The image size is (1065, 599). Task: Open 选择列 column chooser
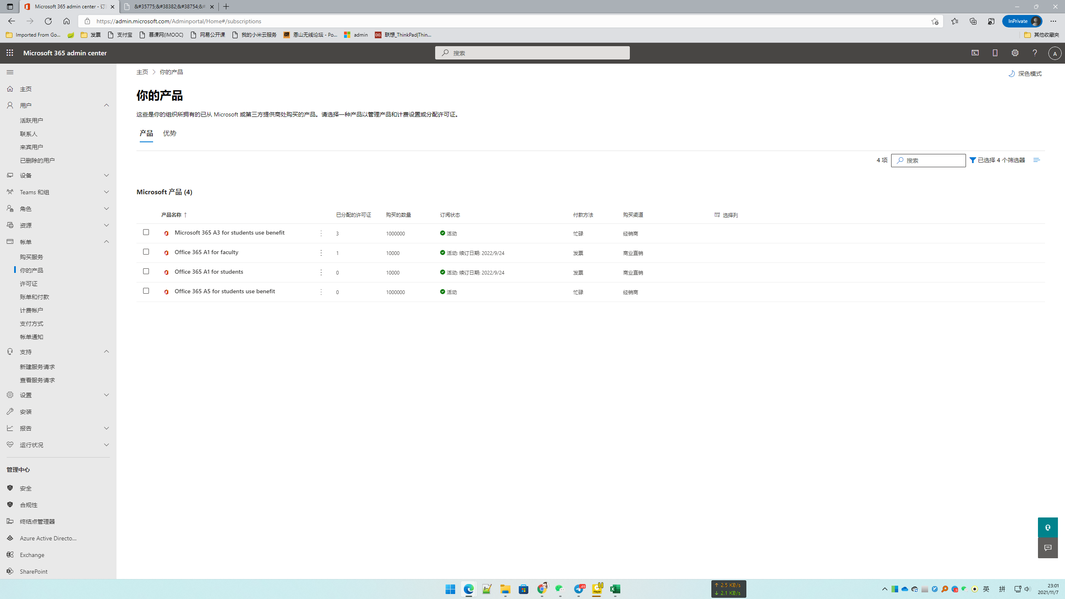pyautogui.click(x=726, y=215)
